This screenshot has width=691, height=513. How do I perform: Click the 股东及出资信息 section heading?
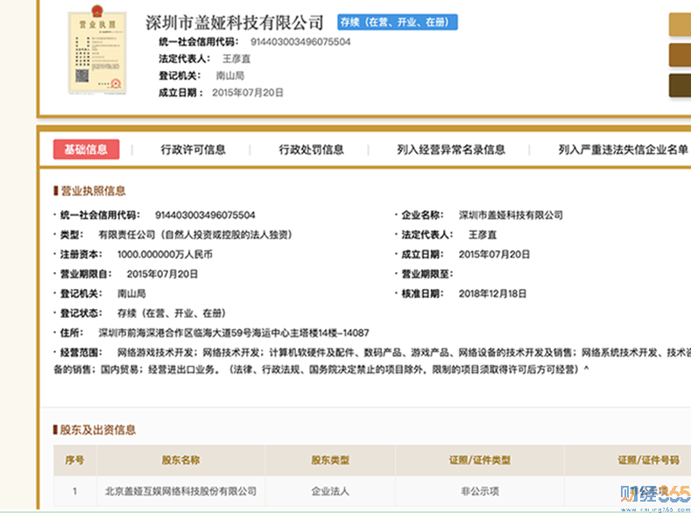pos(98,430)
